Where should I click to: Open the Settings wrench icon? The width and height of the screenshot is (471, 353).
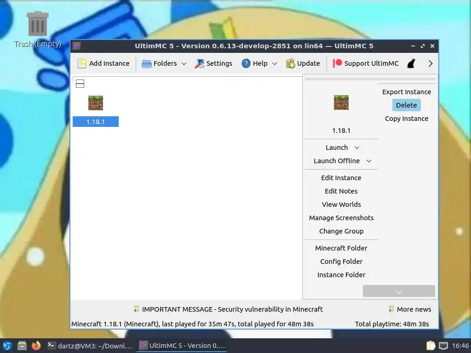199,63
